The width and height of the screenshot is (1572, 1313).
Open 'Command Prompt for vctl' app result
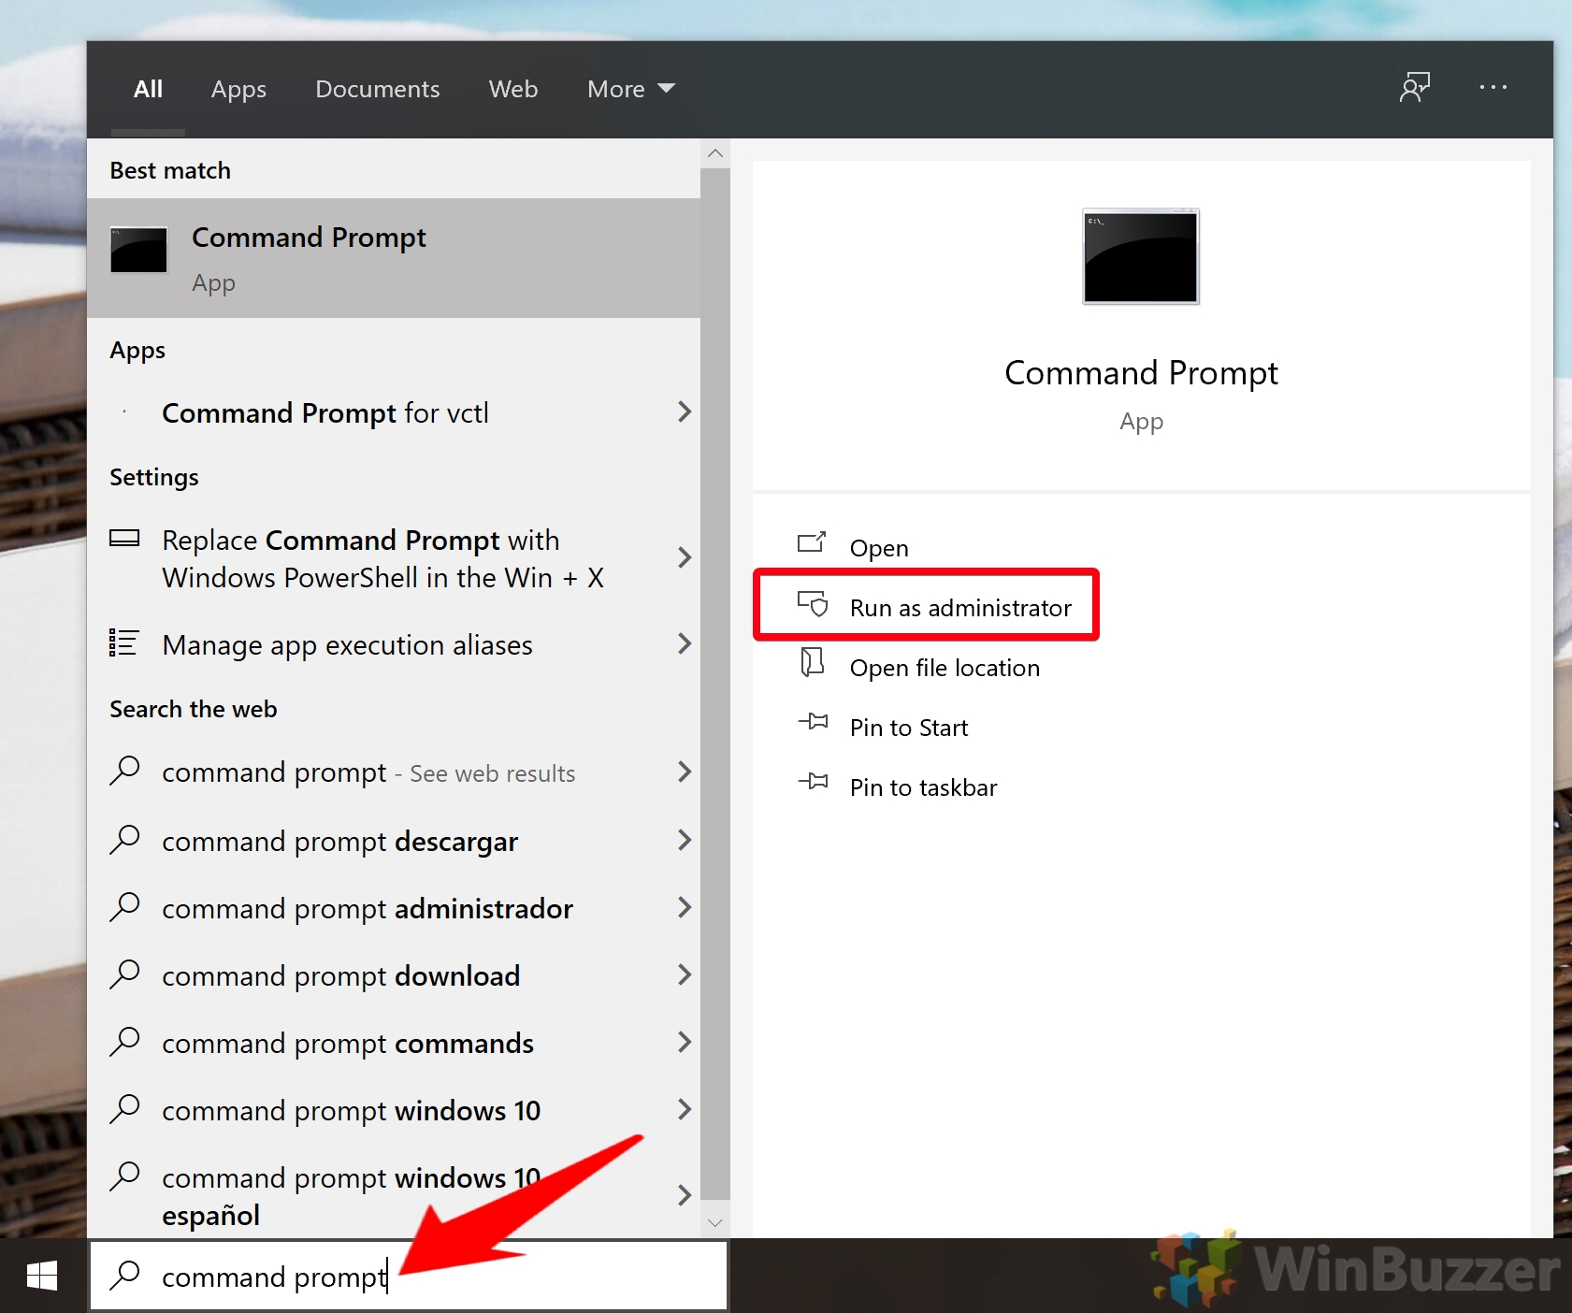394,412
